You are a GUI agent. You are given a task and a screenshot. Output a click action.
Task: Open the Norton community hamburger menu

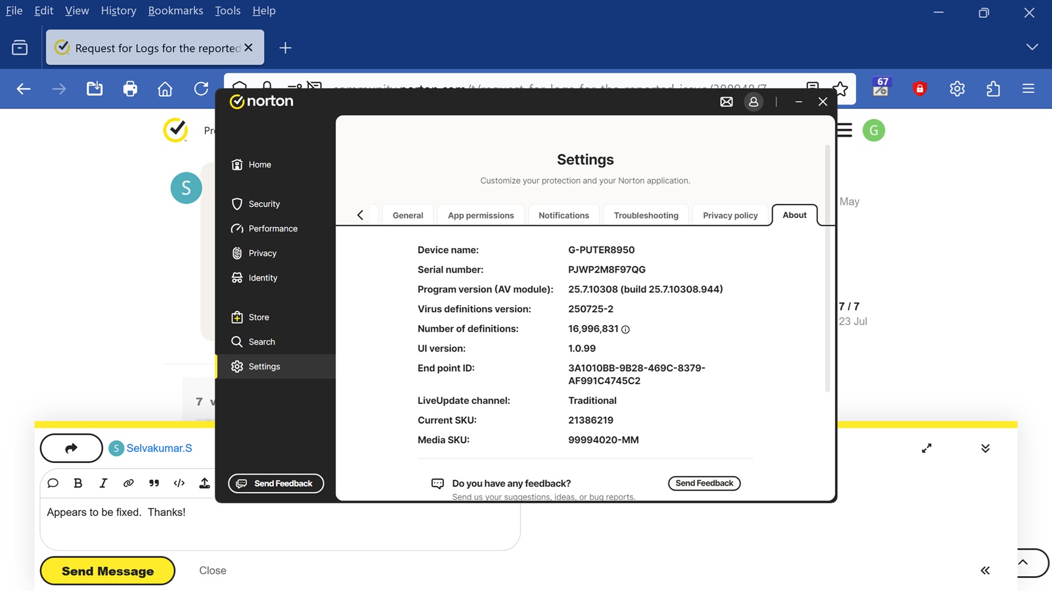(x=845, y=131)
